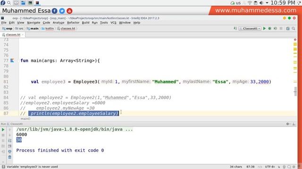The height and width of the screenshot is (169, 302).
Task: Open the Help menu
Action: pos(137,23)
